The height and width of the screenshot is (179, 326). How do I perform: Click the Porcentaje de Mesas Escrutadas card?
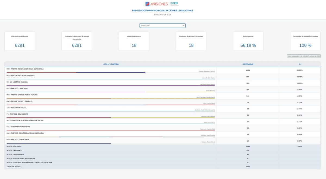(x=305, y=41)
